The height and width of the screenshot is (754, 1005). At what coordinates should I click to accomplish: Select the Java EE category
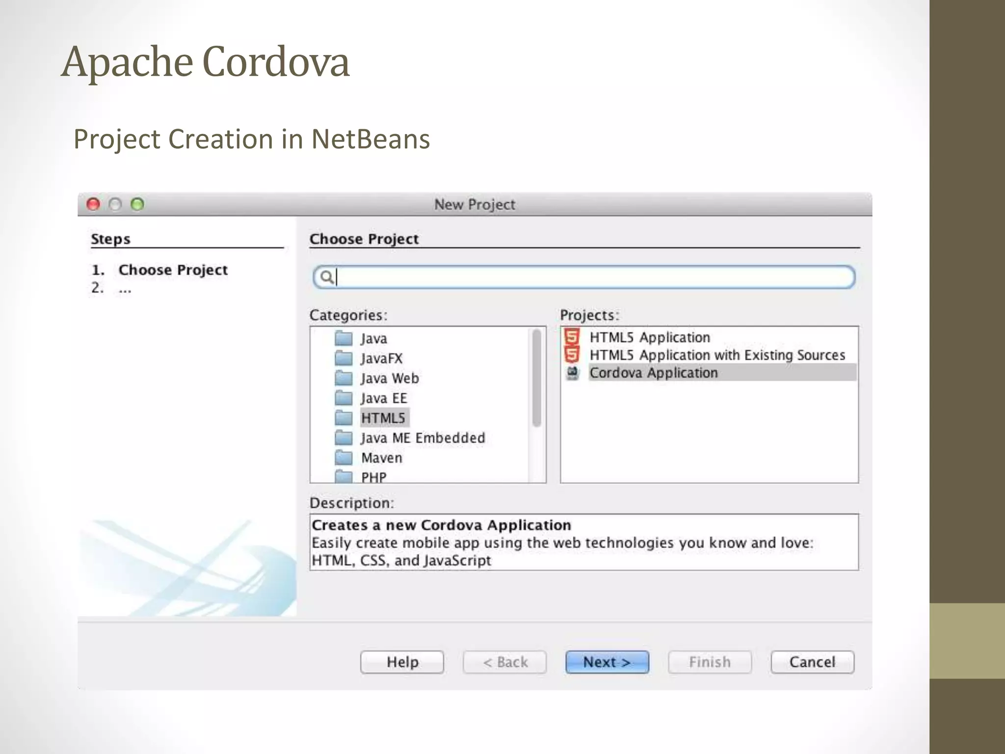coord(384,398)
